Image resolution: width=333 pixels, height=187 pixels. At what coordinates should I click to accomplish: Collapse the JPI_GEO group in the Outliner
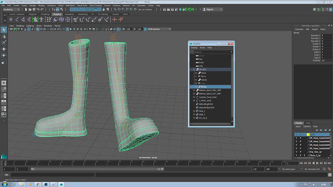tap(194, 69)
